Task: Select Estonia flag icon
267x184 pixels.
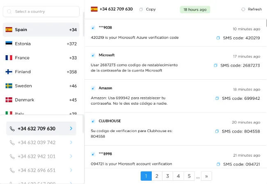Action: 9,44
